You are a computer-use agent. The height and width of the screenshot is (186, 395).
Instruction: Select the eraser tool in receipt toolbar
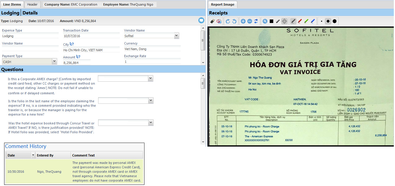212,21
